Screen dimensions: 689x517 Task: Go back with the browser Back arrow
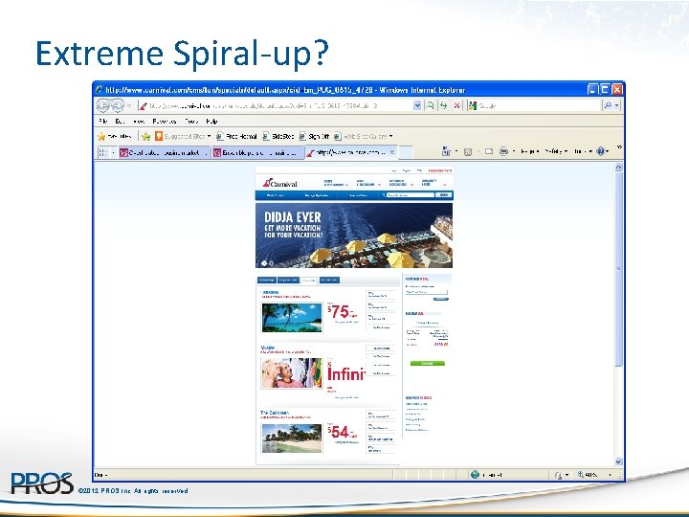[102, 105]
